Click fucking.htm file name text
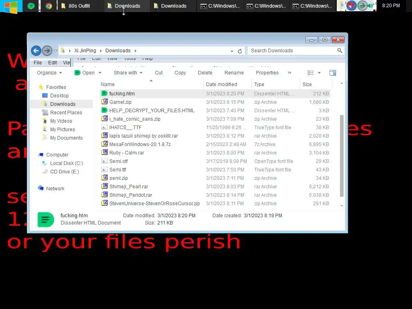The image size is (412, 309). pos(122,93)
